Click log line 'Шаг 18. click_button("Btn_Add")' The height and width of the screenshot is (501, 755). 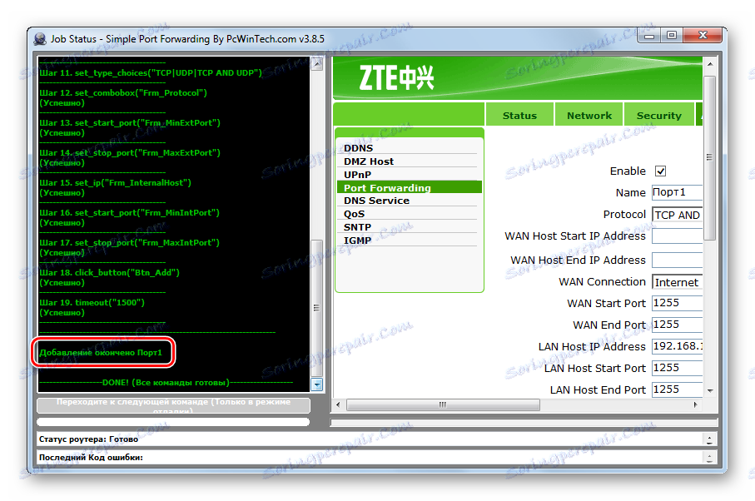point(109,272)
